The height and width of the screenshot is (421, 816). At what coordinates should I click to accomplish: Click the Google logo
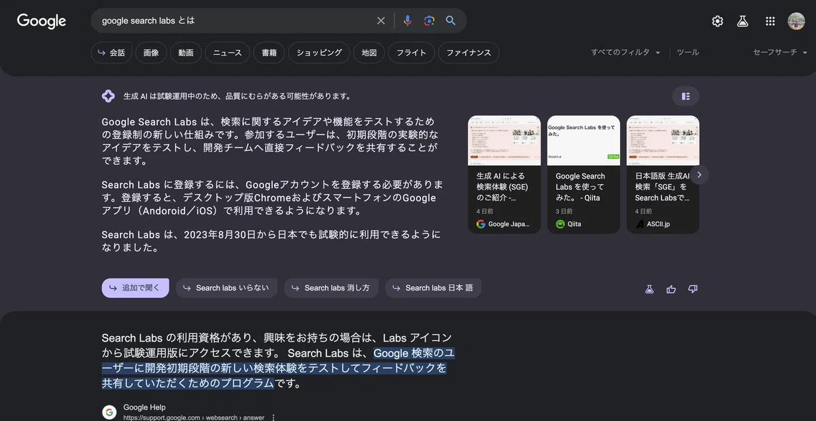tap(41, 21)
